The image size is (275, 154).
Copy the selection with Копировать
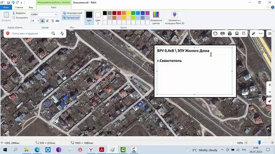pos(20,18)
